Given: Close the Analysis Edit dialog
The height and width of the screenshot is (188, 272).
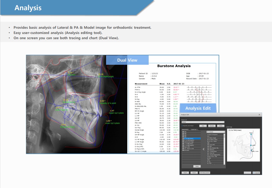Looking at the screenshot, I should tap(259, 115).
